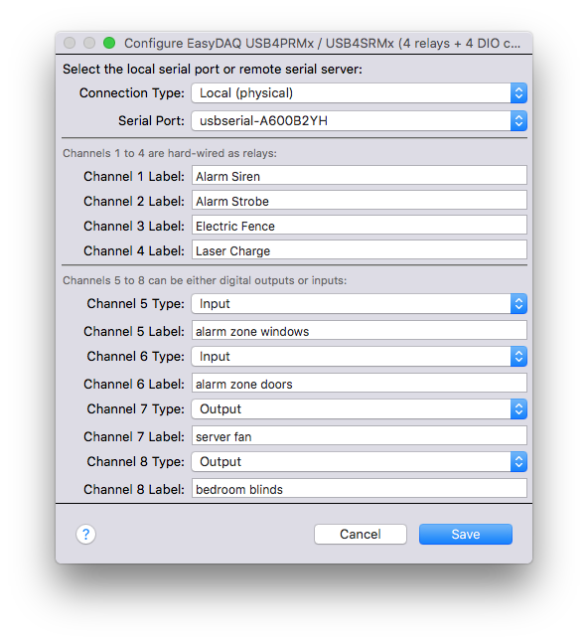
Task: Open the Connection Type dropdown
Action: coord(359,93)
